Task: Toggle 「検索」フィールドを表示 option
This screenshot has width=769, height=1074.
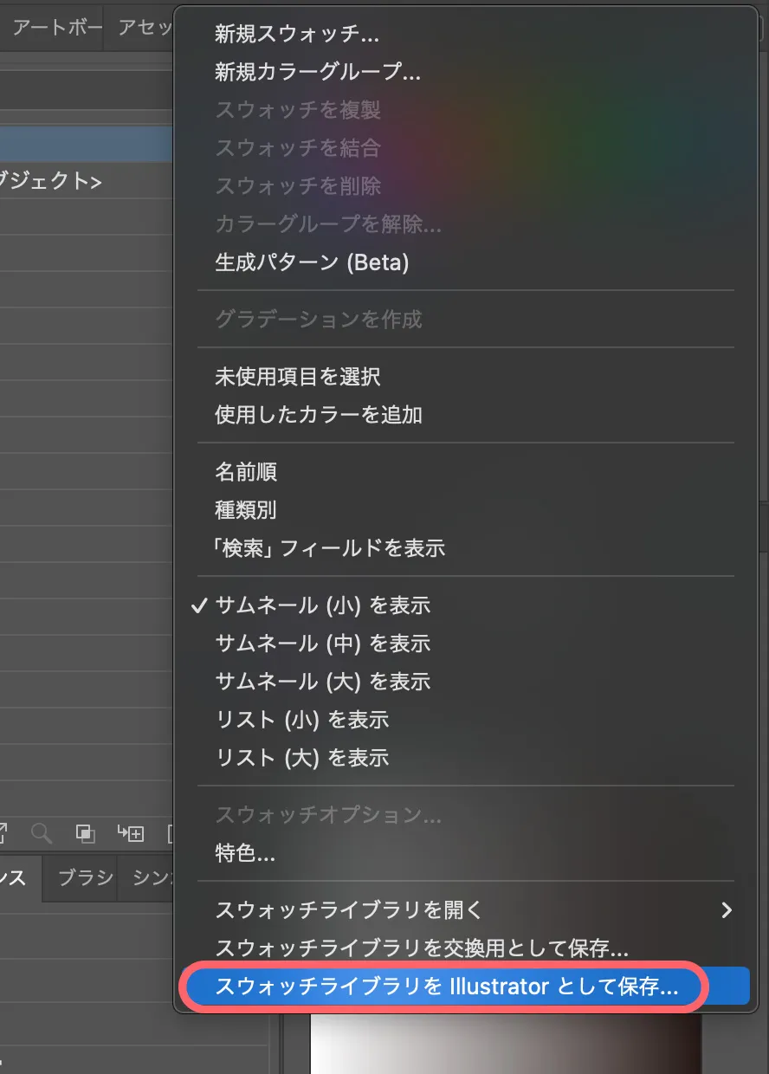Action: coord(329,547)
